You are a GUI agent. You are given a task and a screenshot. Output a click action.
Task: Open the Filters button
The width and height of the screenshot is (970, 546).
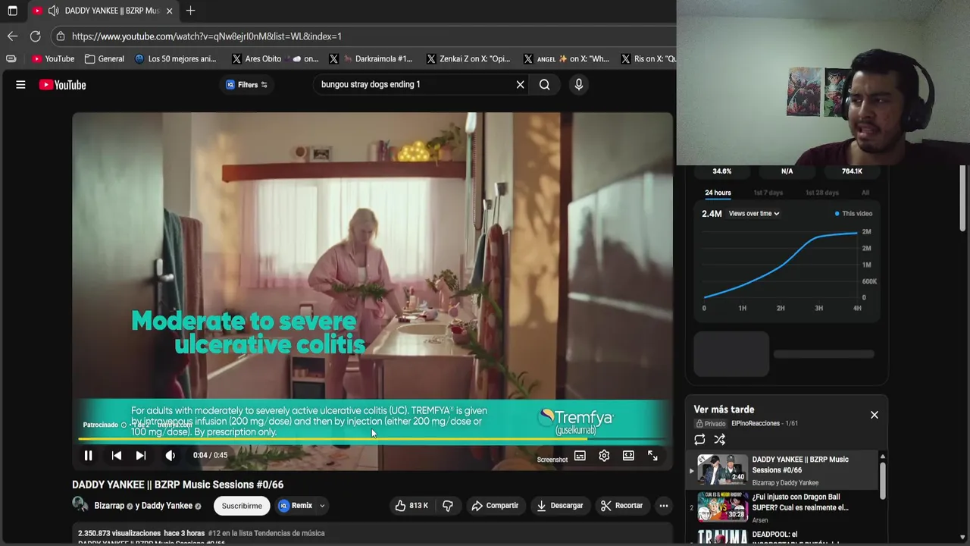(246, 85)
